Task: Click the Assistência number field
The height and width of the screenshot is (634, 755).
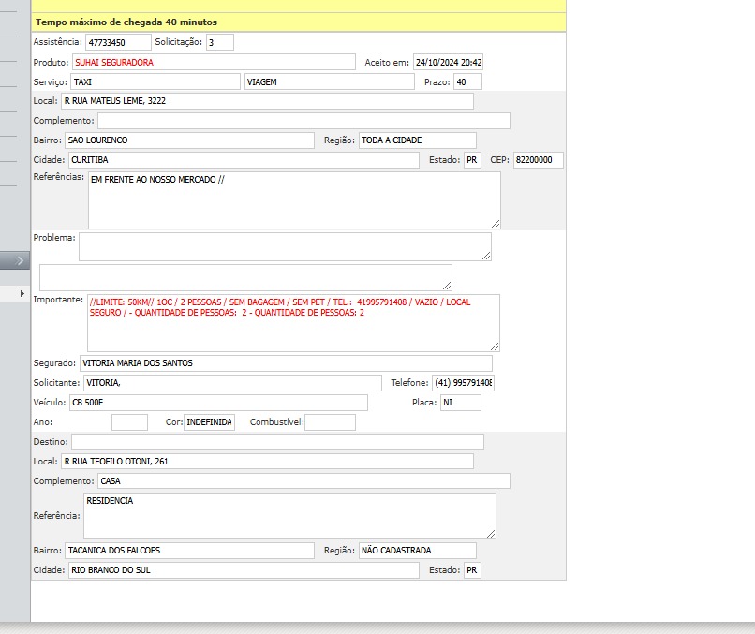Action: coord(118,42)
